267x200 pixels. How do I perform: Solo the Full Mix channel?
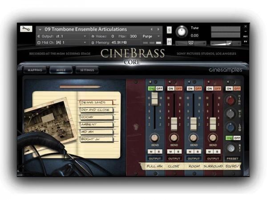tap(159, 152)
